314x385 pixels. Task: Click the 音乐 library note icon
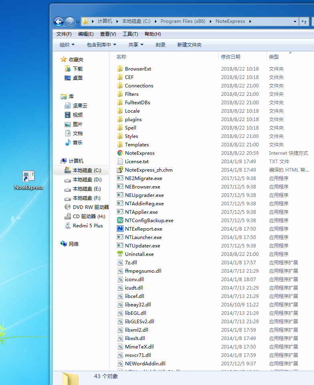click(x=68, y=142)
